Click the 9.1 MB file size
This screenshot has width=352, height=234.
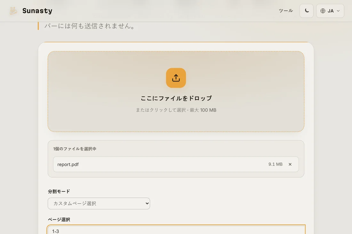tap(275, 164)
